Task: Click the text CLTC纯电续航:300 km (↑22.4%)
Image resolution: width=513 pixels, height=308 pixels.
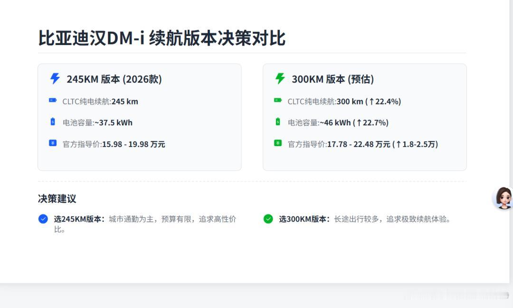Action: (344, 102)
